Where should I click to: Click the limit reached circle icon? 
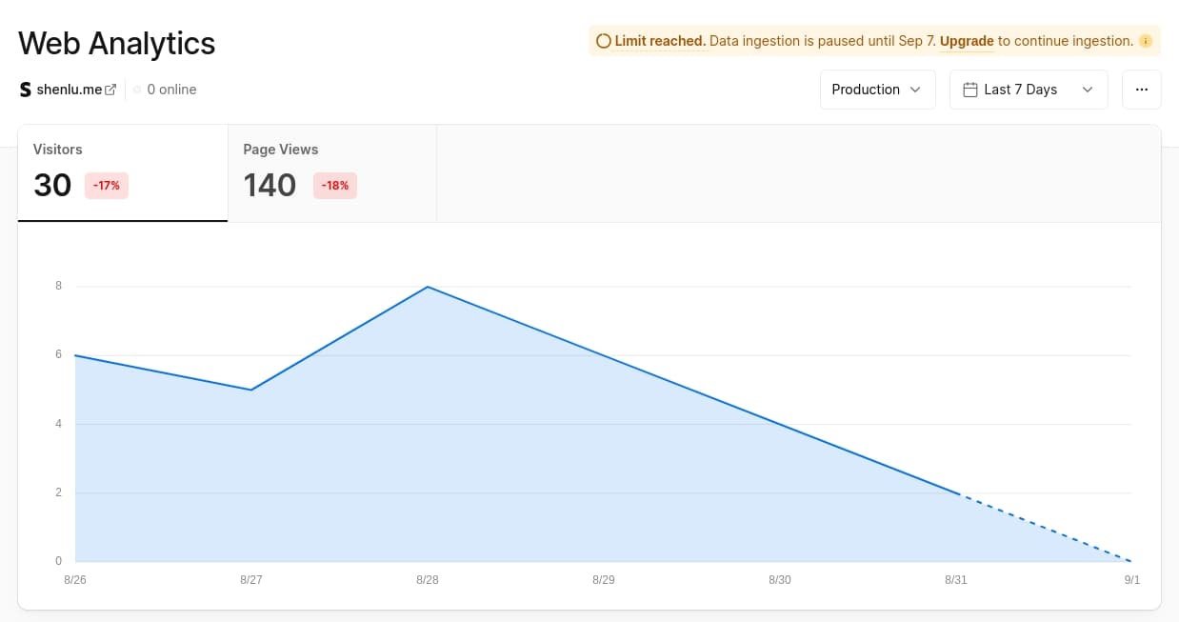coord(603,41)
